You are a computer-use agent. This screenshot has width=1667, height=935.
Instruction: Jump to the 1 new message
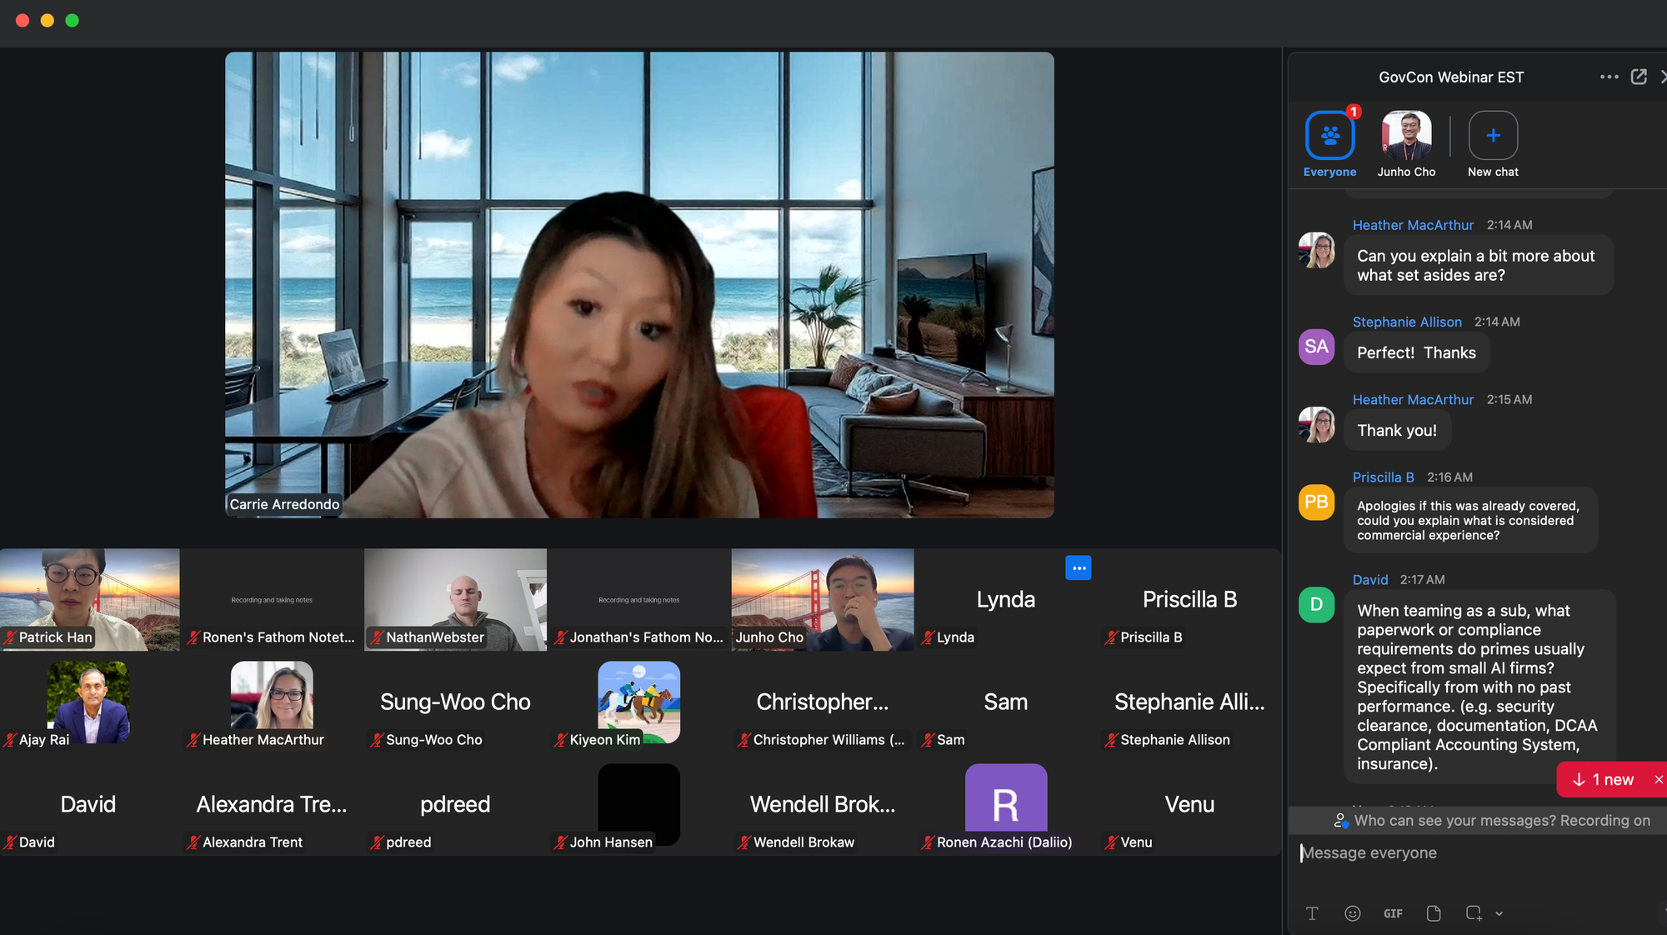(x=1603, y=780)
